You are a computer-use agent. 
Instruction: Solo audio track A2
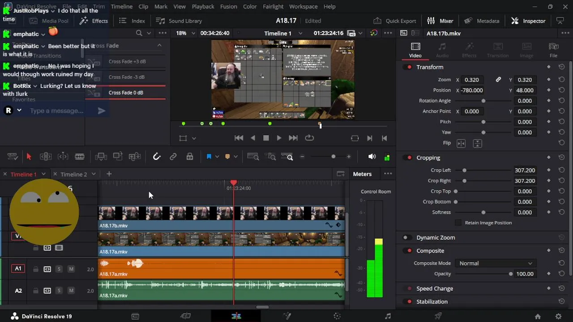[x=59, y=291]
